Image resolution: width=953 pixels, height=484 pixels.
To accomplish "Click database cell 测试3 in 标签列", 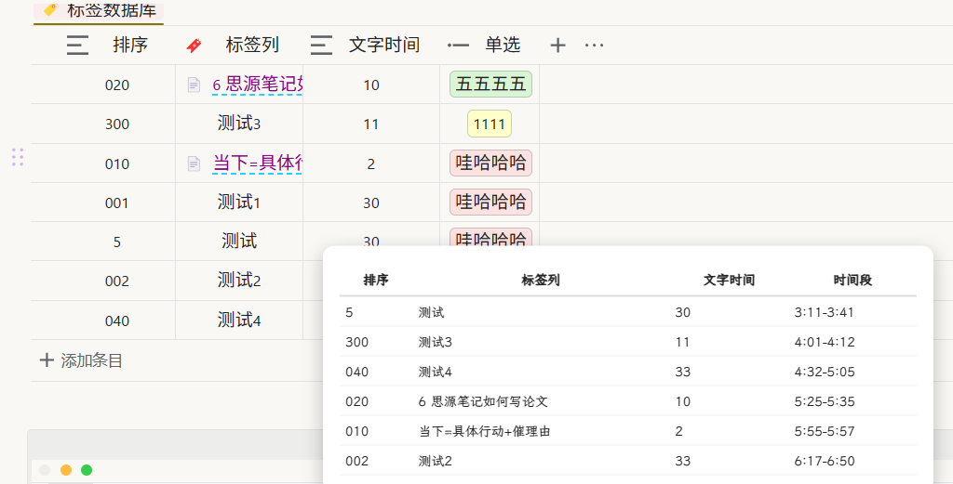I will (239, 124).
